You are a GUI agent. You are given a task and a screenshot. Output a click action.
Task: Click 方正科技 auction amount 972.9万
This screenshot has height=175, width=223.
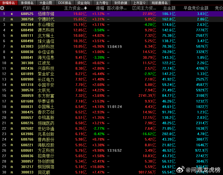click(202, 150)
